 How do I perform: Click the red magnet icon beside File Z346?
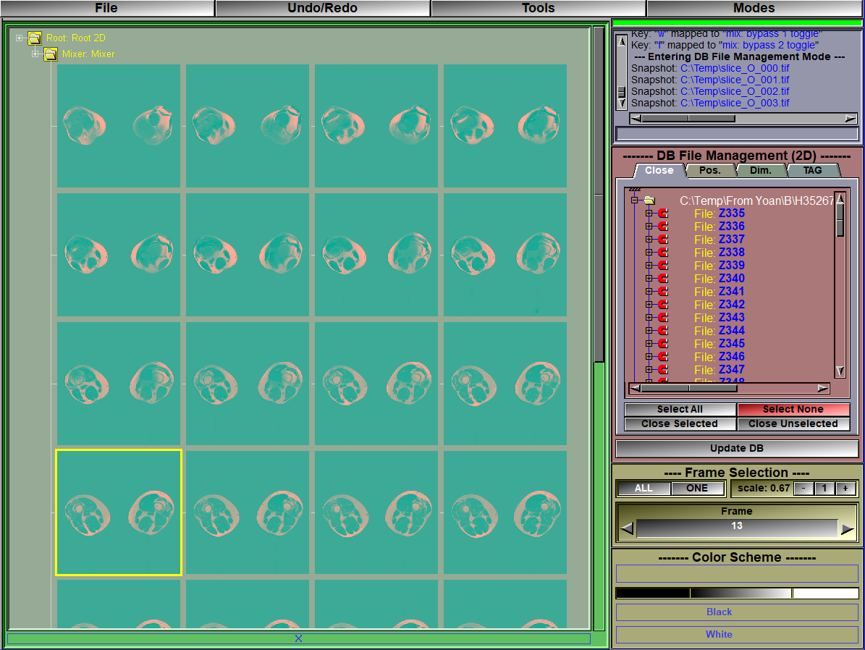pos(662,356)
